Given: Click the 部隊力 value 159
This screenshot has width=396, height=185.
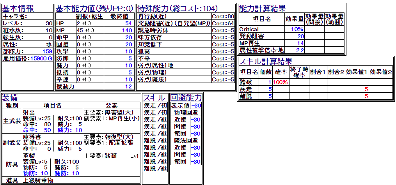Looking at the screenshot, I should coord(48,52).
